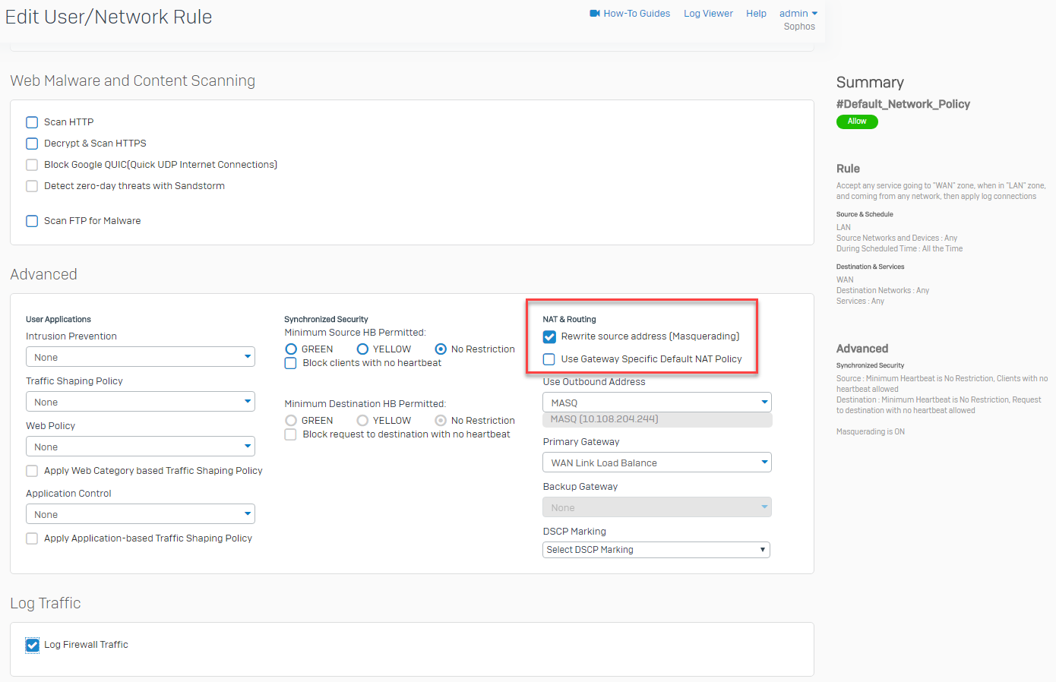Screen dimensions: 1056x682
Task: Tick Scan FTP for Malware checkbox
Action: 32,221
